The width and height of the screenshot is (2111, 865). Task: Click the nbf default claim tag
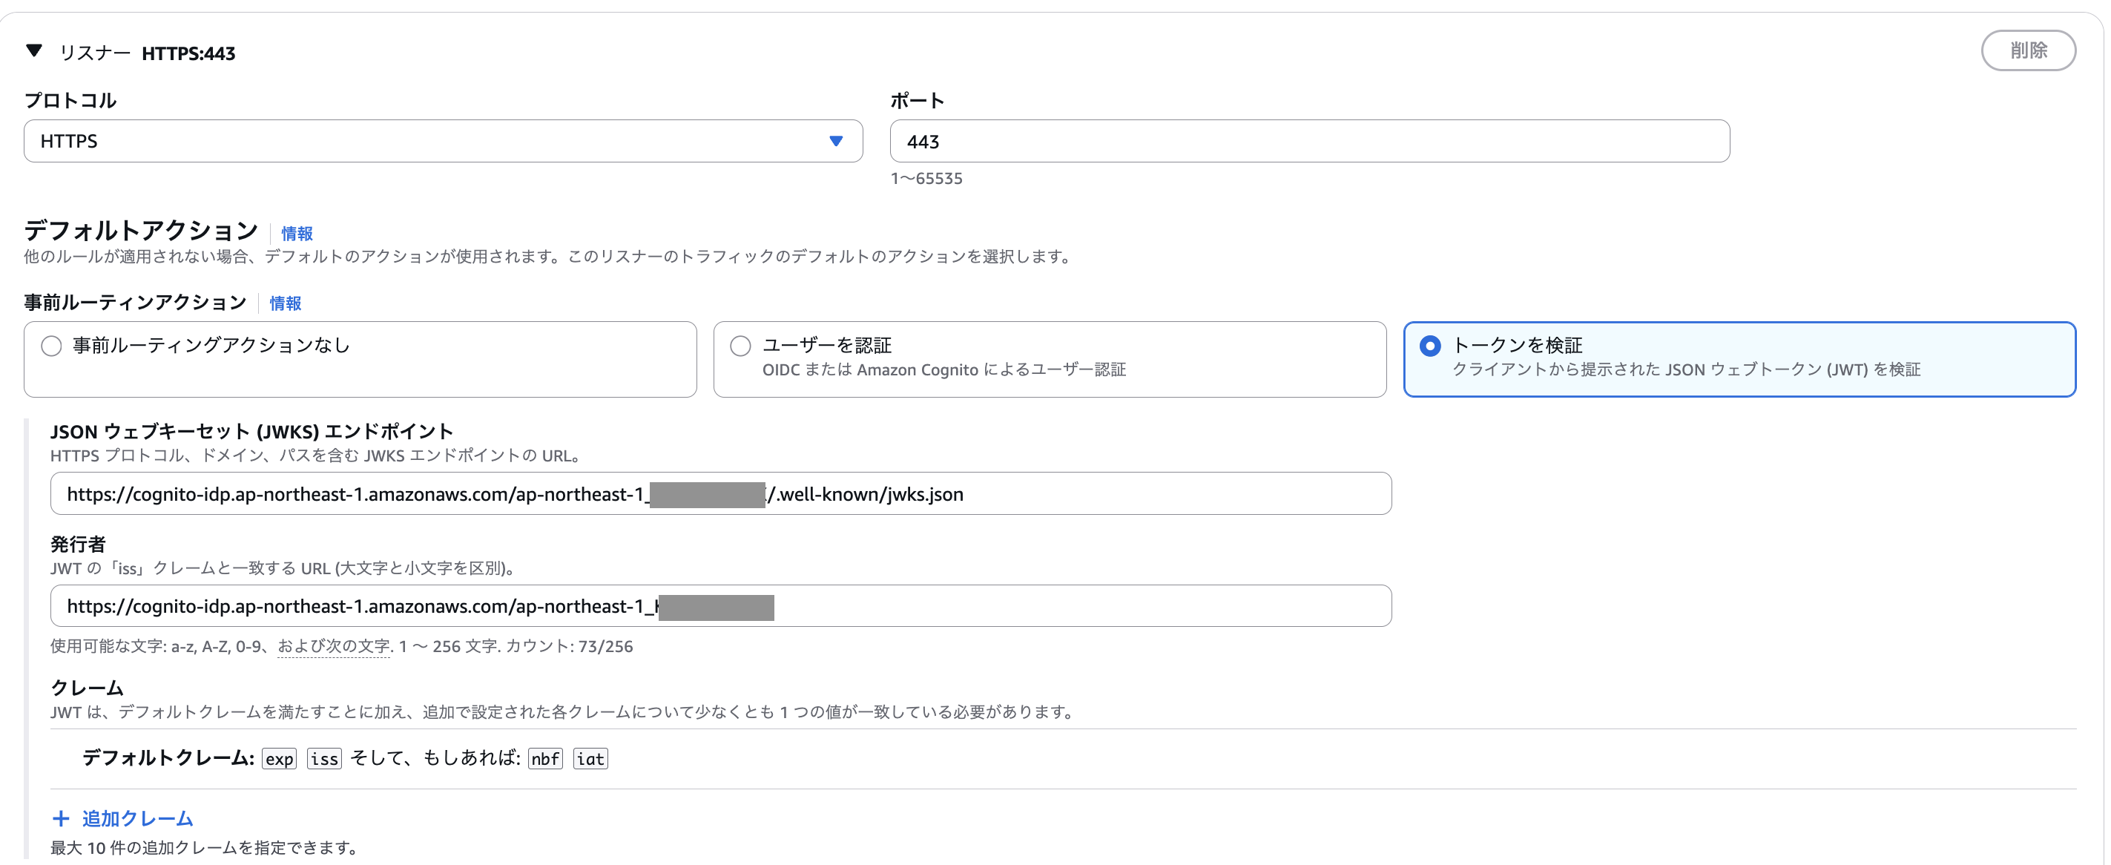tap(545, 759)
